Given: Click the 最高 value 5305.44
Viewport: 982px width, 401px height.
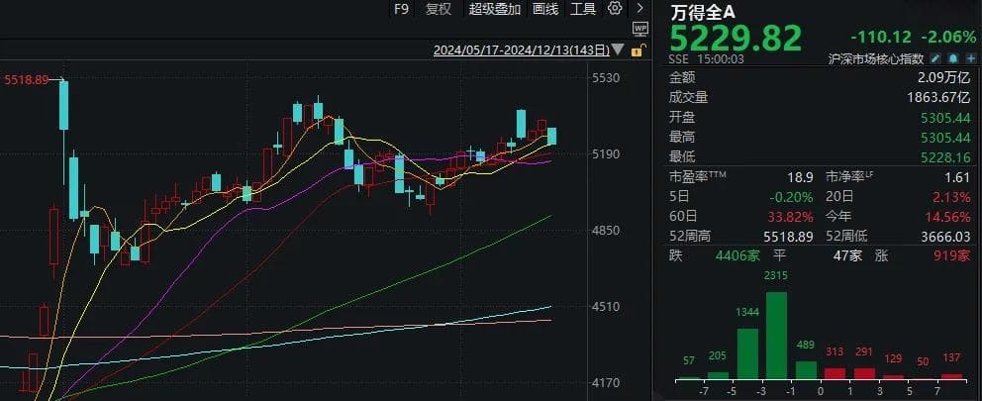Looking at the screenshot, I should click(946, 137).
